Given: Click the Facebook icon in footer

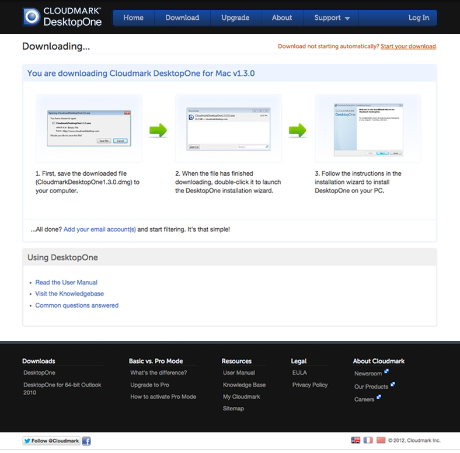Looking at the screenshot, I should (x=86, y=441).
